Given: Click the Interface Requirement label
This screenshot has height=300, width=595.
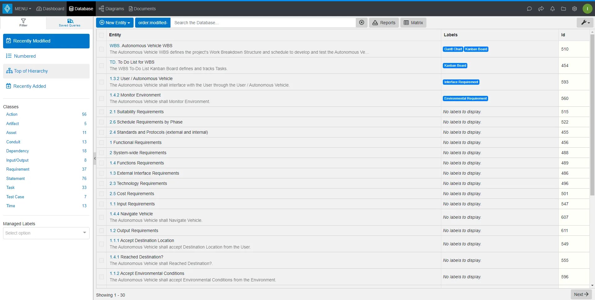Looking at the screenshot, I should (x=461, y=82).
